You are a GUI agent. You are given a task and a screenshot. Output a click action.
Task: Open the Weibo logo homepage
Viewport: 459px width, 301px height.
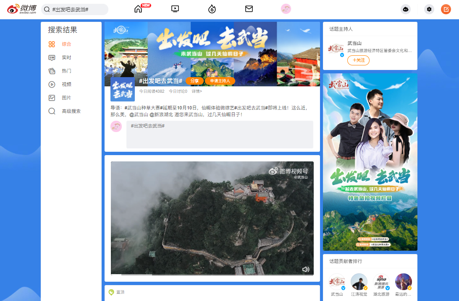point(22,9)
